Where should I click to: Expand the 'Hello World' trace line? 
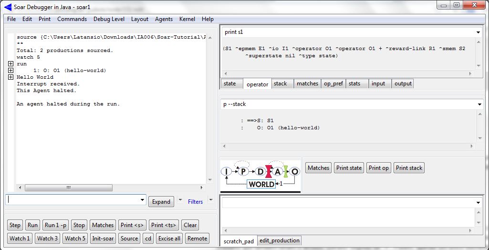point(11,77)
